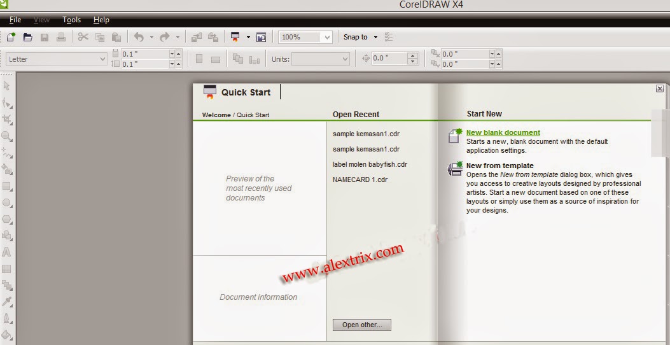This screenshot has width=670, height=345.
Task: Select the Outline pen tool
Action: [x=7, y=318]
